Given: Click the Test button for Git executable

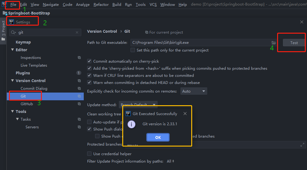Looking at the screenshot, I should click(294, 43).
